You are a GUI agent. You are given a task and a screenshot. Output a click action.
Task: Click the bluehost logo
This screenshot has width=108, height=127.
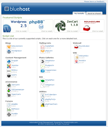(17, 9)
